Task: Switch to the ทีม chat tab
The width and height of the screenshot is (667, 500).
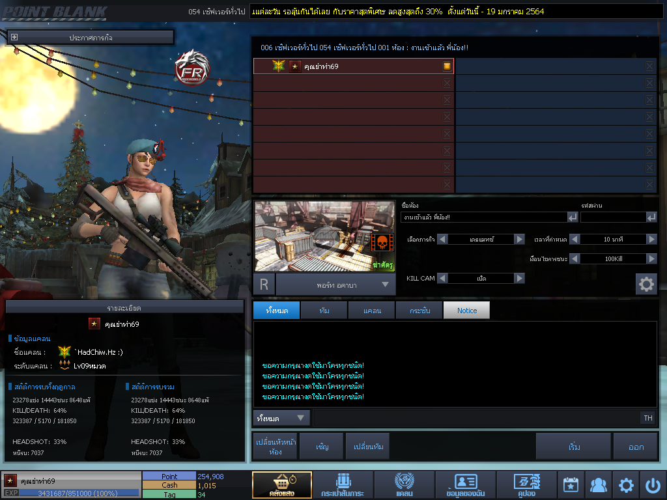Action: 324,311
